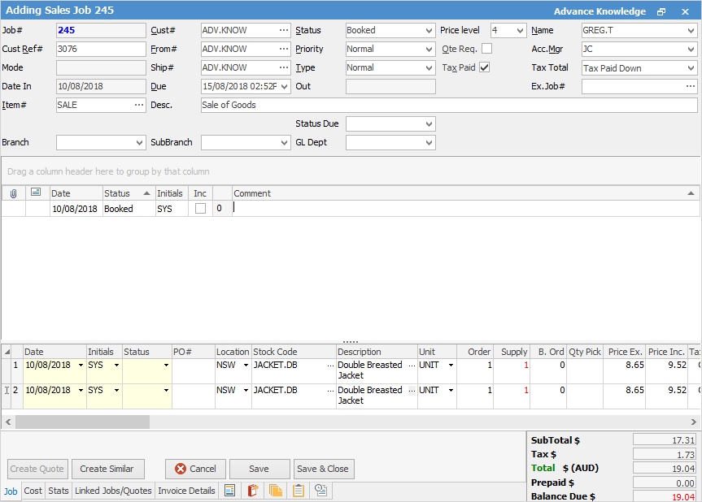Screen dimensions: 702x502
Task: Open the Invoice Details tab
Action: coord(186,491)
